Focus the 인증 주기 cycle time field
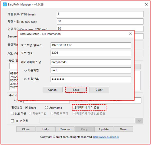The image size is (151, 145). pyautogui.click(x=100, y=28)
